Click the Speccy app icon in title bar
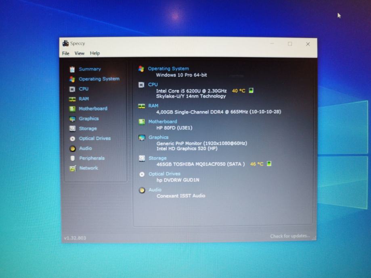371x278 pixels. (x=65, y=44)
